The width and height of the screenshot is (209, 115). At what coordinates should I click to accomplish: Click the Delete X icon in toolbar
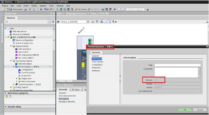point(41,9)
